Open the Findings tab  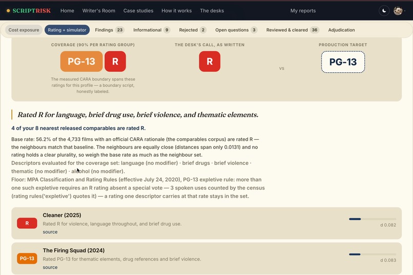109,30
